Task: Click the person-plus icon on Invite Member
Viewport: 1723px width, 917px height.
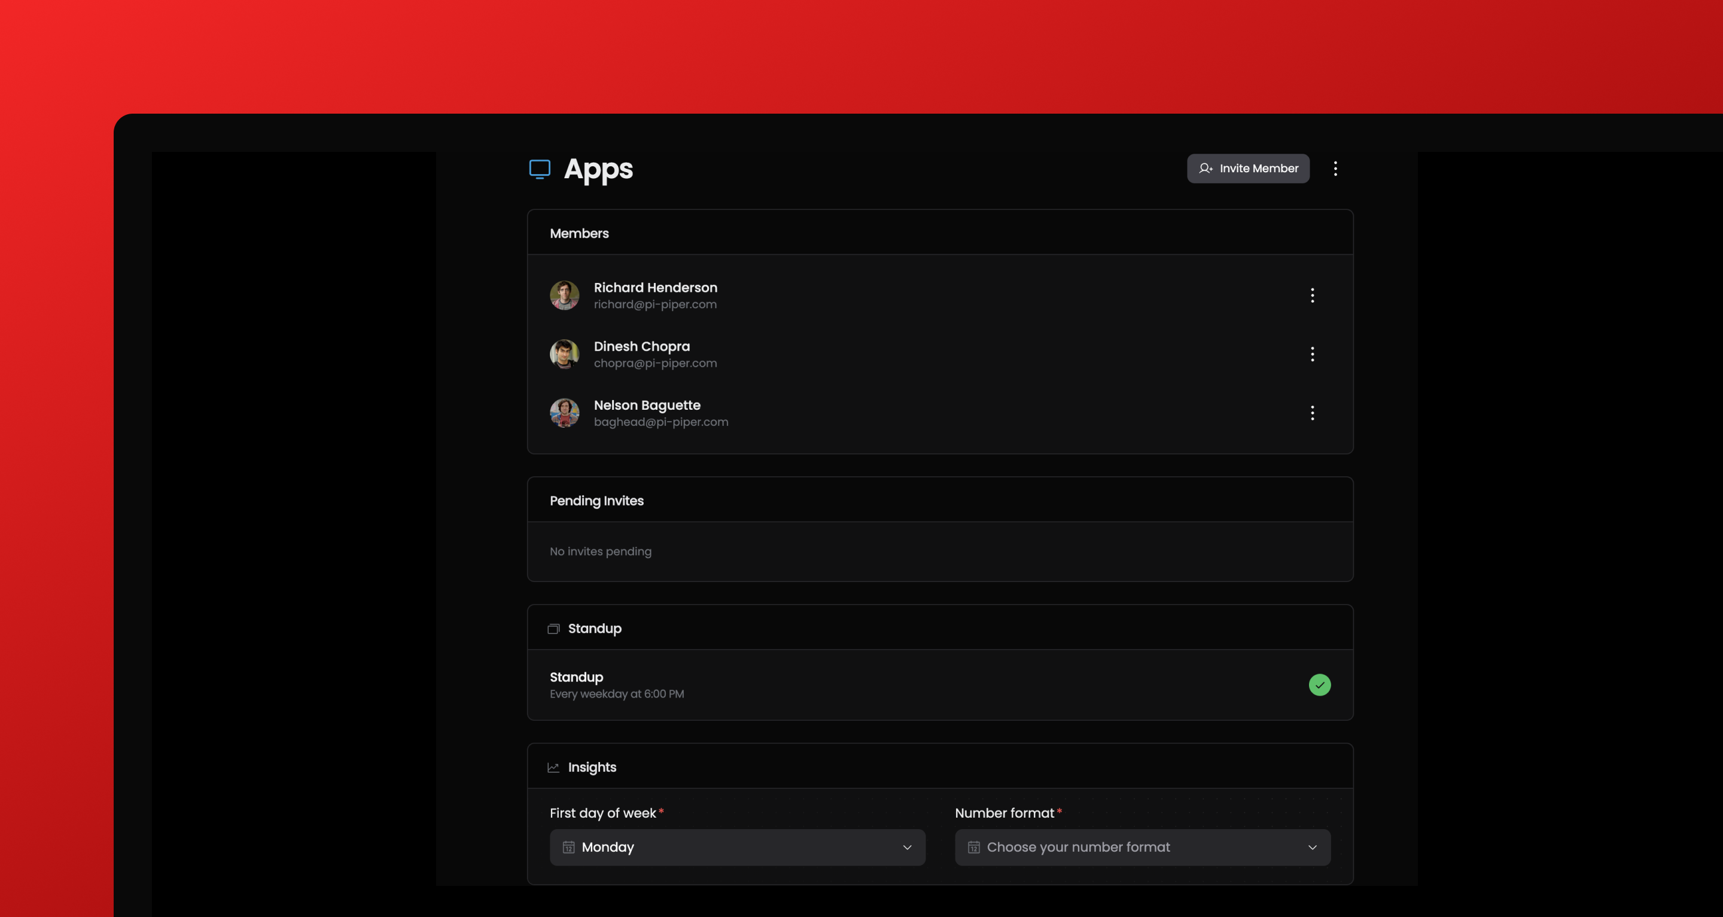Action: pyautogui.click(x=1207, y=169)
